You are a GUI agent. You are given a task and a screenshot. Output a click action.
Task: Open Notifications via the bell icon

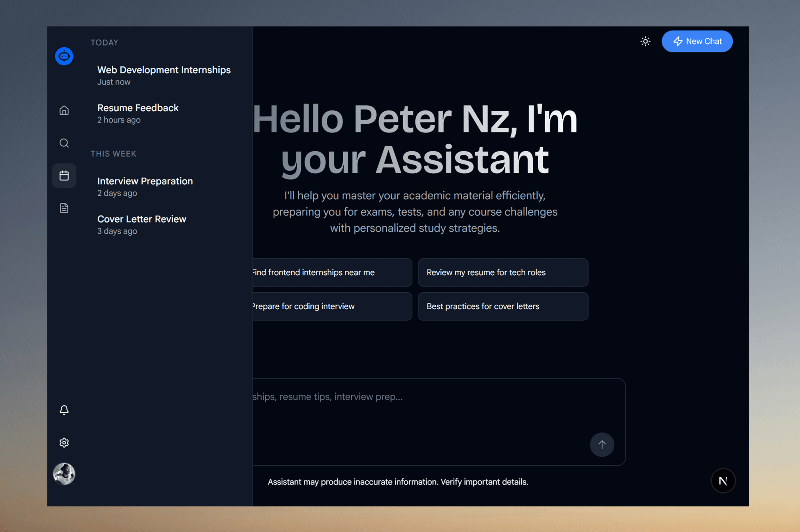[64, 410]
